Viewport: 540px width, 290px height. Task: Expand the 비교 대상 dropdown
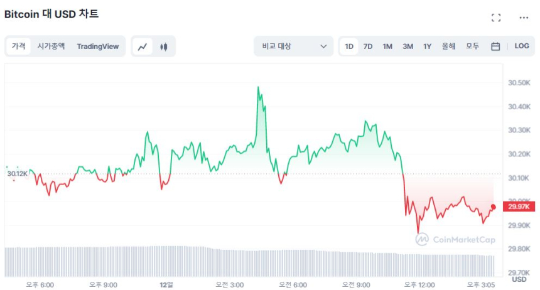293,46
